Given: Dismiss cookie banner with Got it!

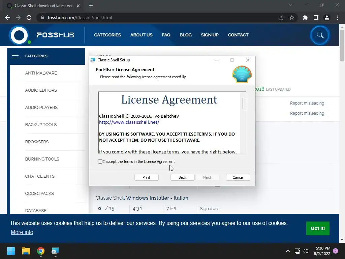Looking at the screenshot, I should coord(318,228).
